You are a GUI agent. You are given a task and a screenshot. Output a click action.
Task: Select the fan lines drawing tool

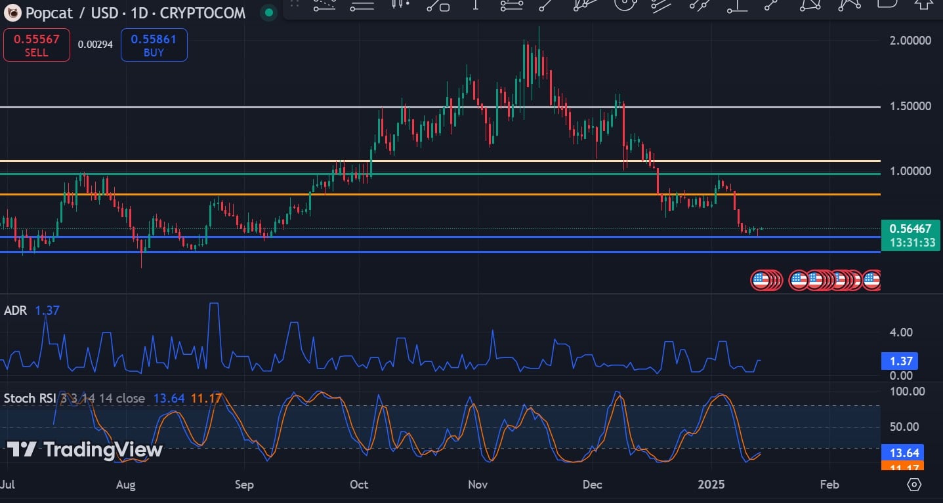[583, 4]
